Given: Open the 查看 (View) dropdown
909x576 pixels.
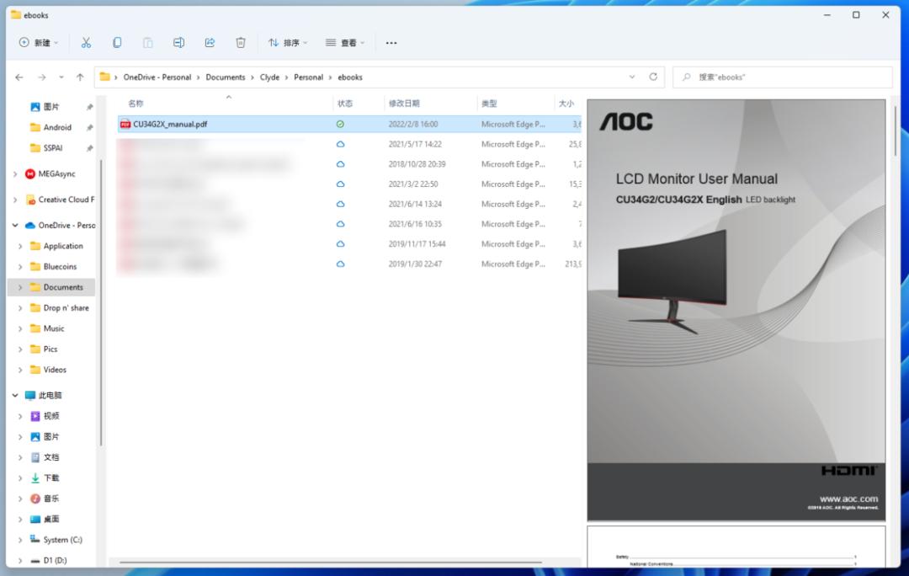Looking at the screenshot, I should tap(345, 42).
